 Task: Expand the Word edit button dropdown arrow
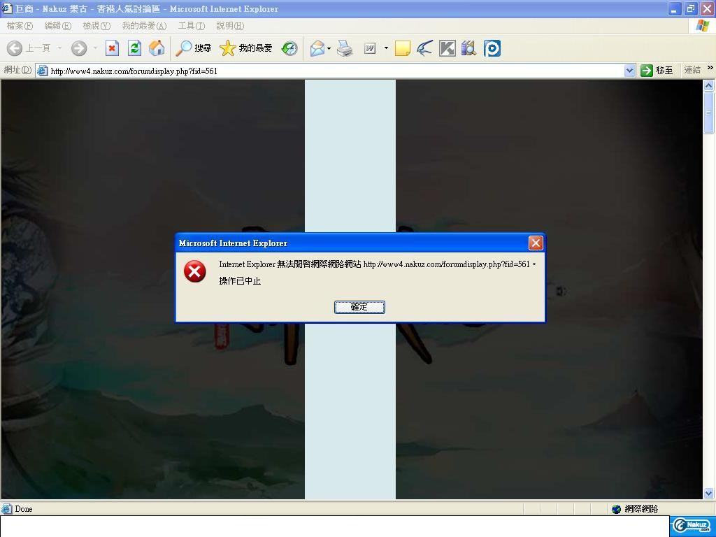386,48
